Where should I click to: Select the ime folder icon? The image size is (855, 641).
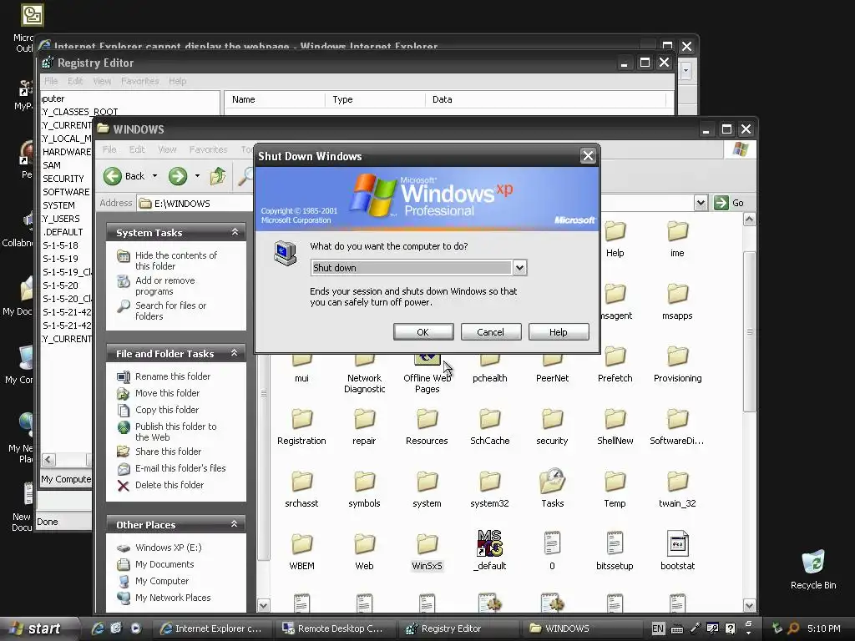click(678, 231)
